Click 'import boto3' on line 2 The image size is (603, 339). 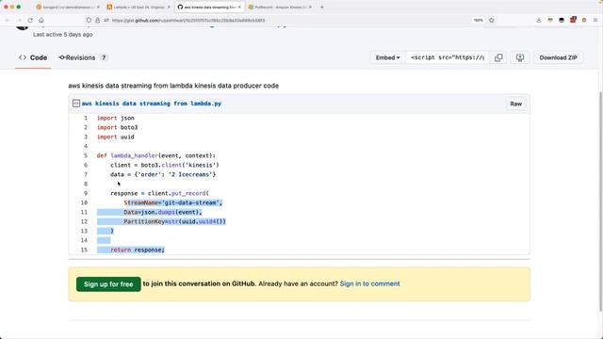(117, 127)
